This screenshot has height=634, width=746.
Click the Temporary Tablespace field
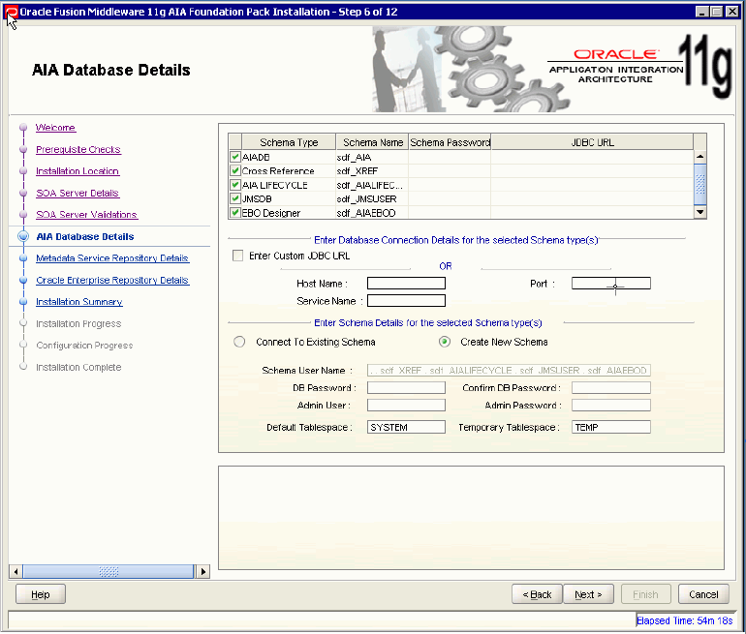[x=611, y=427]
